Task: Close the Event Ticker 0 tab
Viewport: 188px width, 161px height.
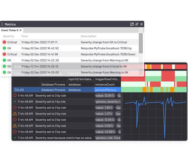Action: [x=21, y=30]
